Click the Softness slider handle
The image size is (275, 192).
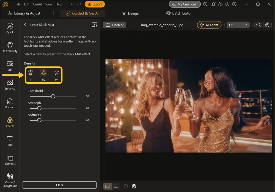click(x=39, y=120)
